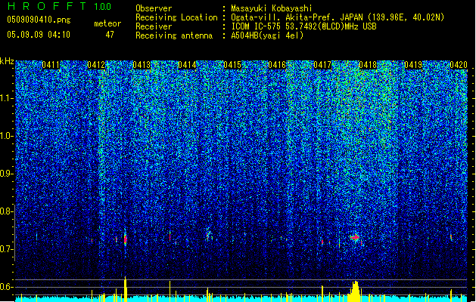Click the red meteor echo near 0418
Image resolution: width=476 pixels, height=302 pixels.
tap(355, 237)
